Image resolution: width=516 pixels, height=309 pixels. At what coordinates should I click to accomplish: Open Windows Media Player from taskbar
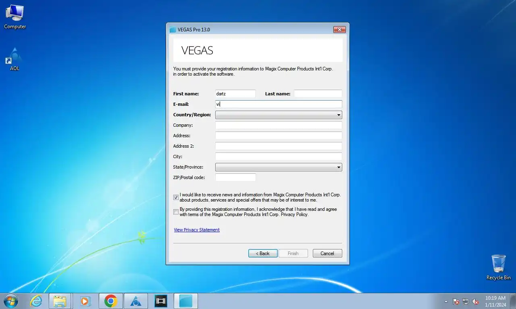pos(85,301)
